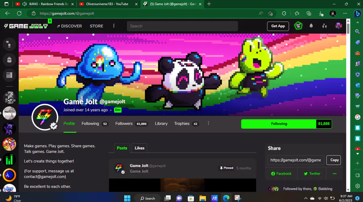Open the Game Jolt profile avatar
Viewport: 363px width, 202px height.
(45, 117)
